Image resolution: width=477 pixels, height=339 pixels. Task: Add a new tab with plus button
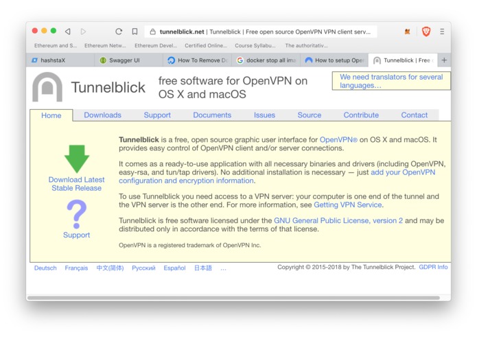click(444, 60)
